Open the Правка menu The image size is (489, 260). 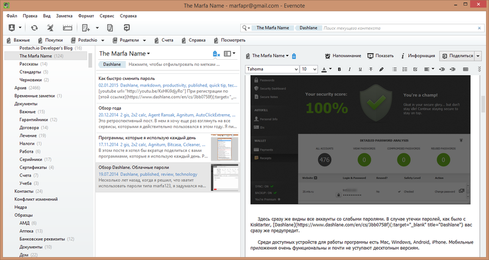tap(30, 16)
